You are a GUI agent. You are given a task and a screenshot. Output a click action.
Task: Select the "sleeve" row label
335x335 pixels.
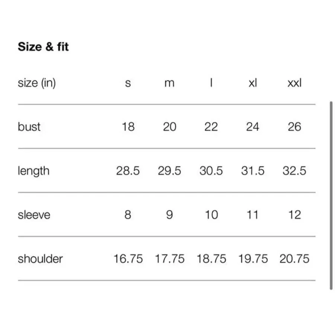34,215
